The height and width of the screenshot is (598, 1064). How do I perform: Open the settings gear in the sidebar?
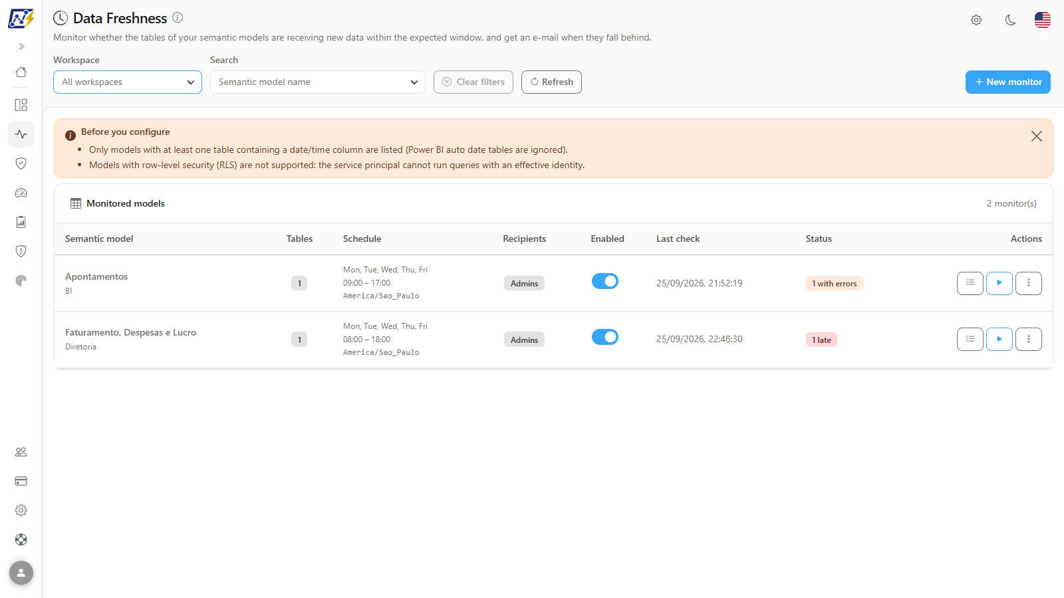click(21, 510)
